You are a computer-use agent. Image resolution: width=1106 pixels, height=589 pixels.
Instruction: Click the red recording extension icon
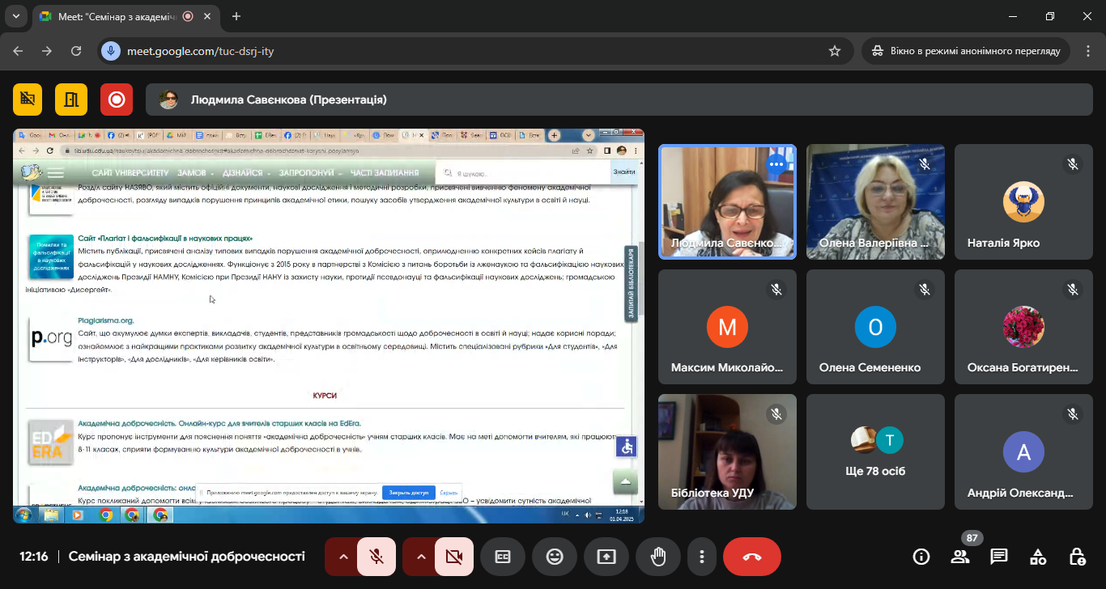tap(117, 100)
